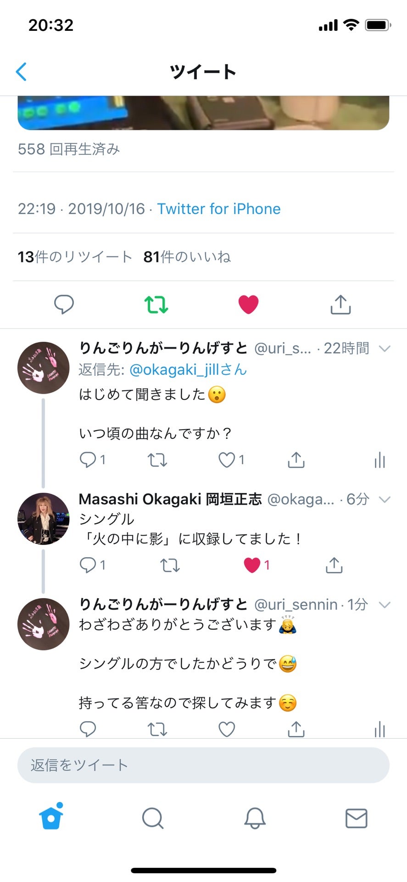Screen dimensions: 407x882
Task: View the 13件のリツイート list
Action: click(75, 257)
